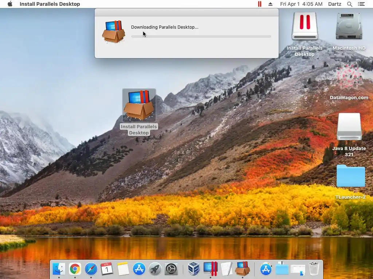Select the TLauncher-2 folder on desktop
Viewport: 373px width, 279px height.
[x=351, y=176]
